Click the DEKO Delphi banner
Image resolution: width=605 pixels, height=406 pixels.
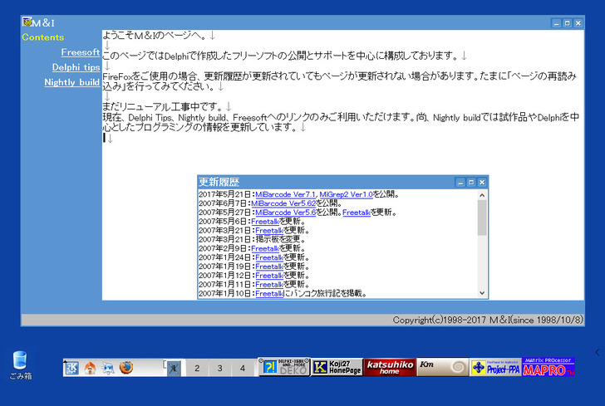[283, 367]
